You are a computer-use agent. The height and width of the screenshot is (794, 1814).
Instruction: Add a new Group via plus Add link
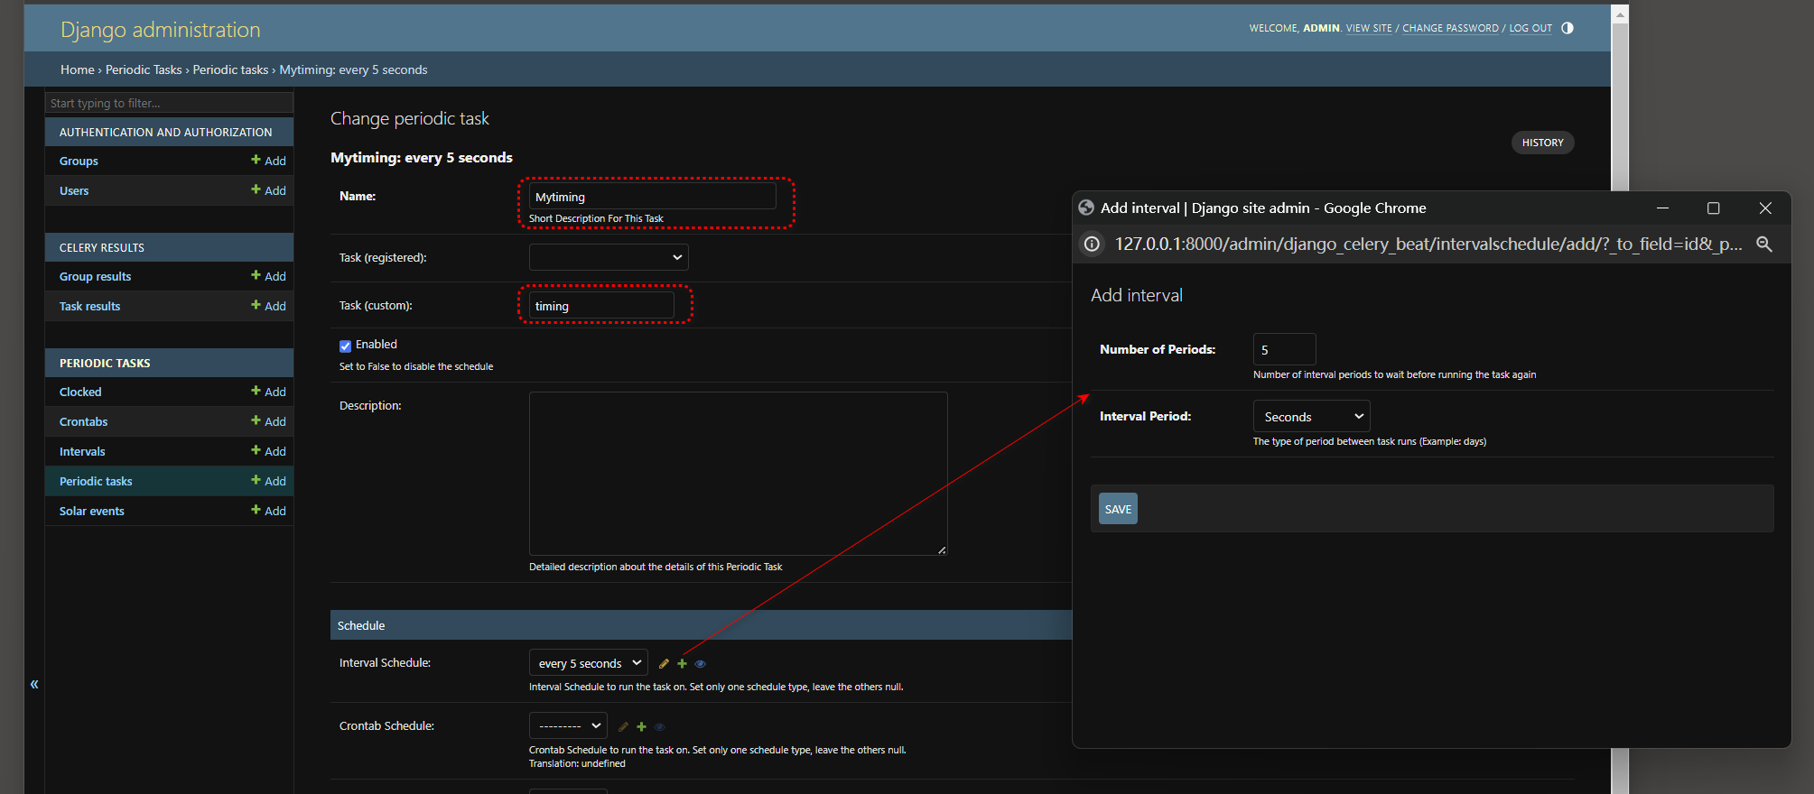click(x=268, y=161)
